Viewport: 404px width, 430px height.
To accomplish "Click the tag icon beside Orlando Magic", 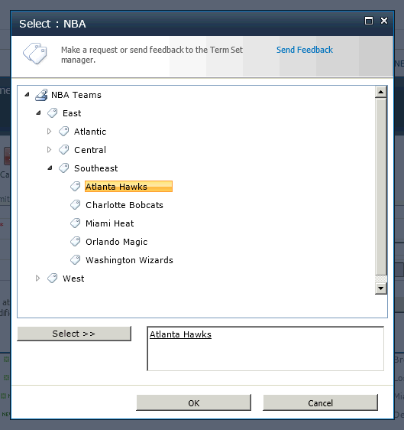I will tap(76, 242).
